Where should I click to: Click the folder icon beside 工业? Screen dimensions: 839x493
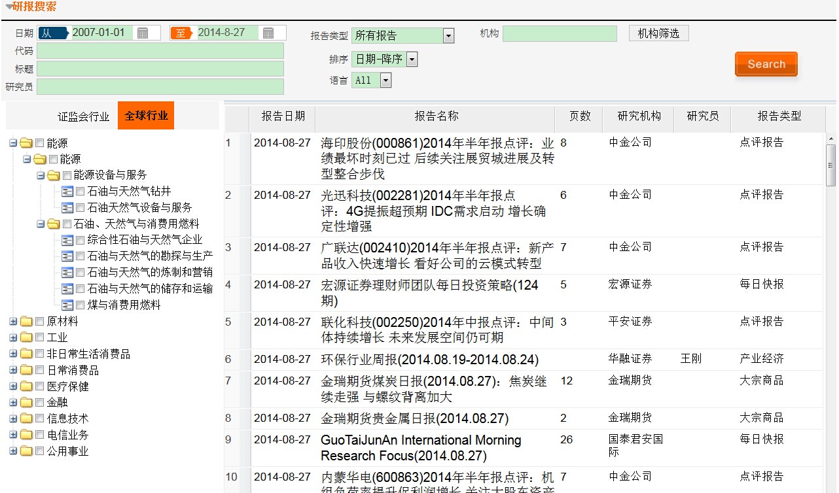(x=26, y=337)
